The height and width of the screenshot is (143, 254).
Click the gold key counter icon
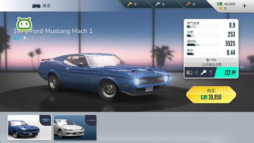[x=129, y=4]
